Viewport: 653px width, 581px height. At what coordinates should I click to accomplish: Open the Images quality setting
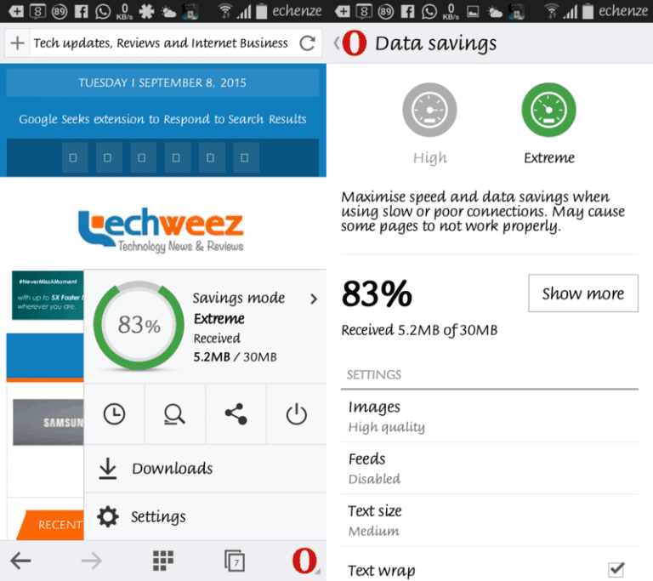pos(490,416)
